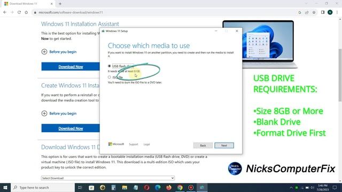Screen dimensions: 342x192
Task: Open File Explorer from taskbar
Action: point(125,187)
